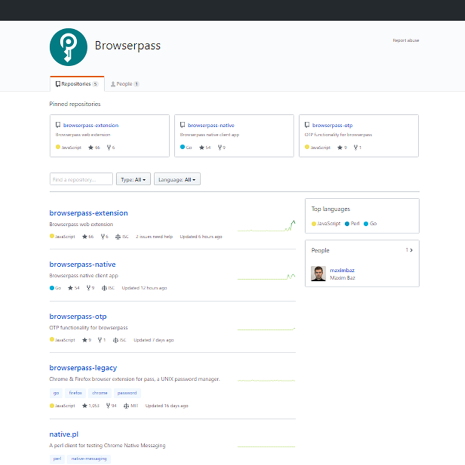Screen dimensions: 465x465
Task: Open the Type filter dropdown
Action: (133, 180)
